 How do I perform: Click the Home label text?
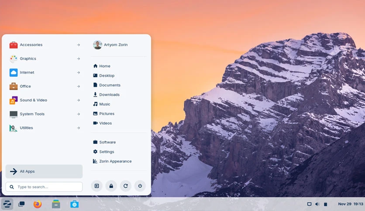point(105,66)
